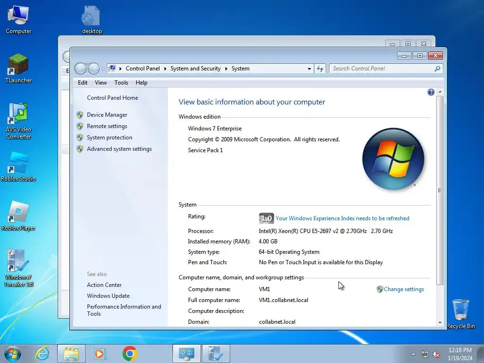
Task: Click the blue help question icon
Action: click(x=431, y=92)
